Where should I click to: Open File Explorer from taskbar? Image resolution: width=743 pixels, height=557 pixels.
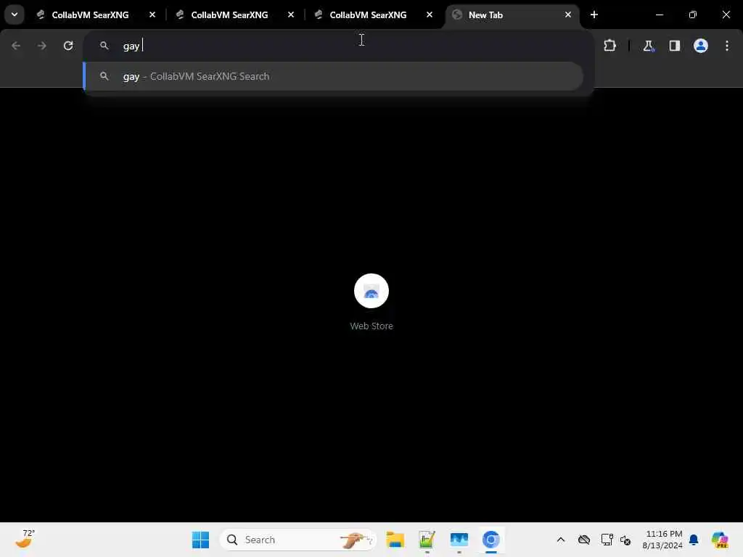395,540
